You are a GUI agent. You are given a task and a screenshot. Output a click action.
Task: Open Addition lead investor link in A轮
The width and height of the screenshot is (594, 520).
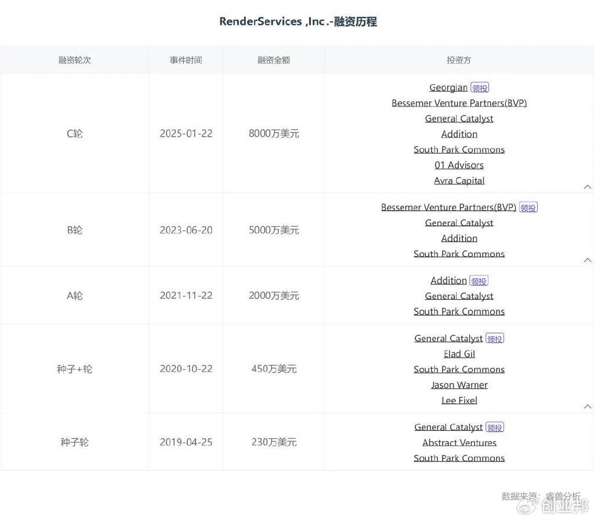(448, 281)
